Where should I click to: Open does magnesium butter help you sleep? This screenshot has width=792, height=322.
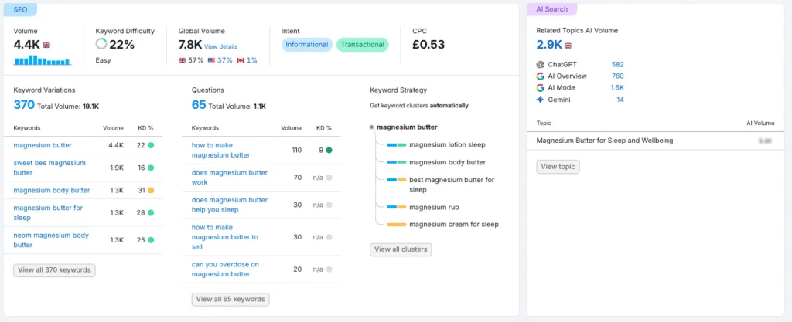click(x=230, y=205)
